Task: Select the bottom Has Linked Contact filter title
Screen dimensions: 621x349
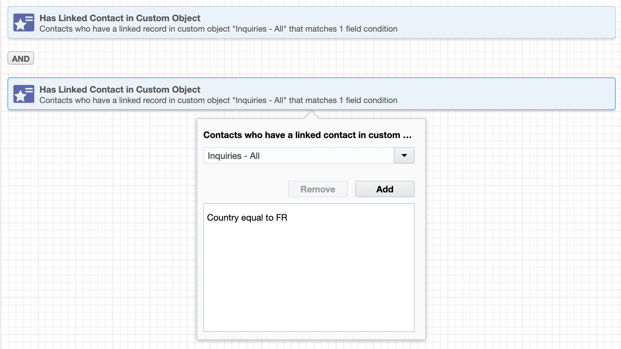Action: coord(120,89)
